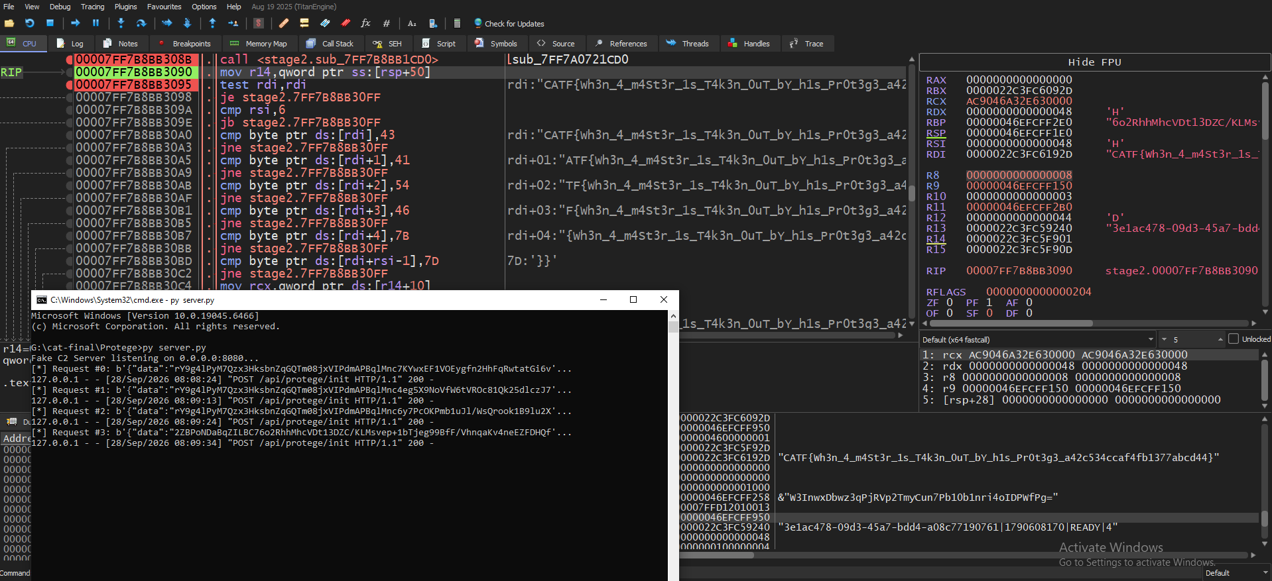Viewport: 1272px width, 581px height.
Task: Click the registers panel horizontal scrollbar
Action: [x=1011, y=323]
